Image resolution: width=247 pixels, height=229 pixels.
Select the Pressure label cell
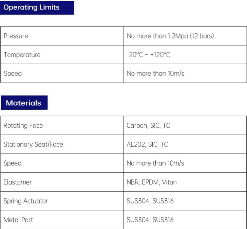[x=16, y=36]
